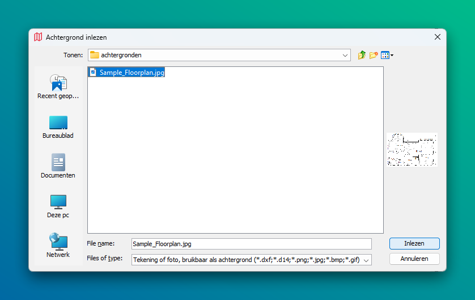Viewport: 475px width, 300px height.
Task: Click the File name text field
Action: 251,244
